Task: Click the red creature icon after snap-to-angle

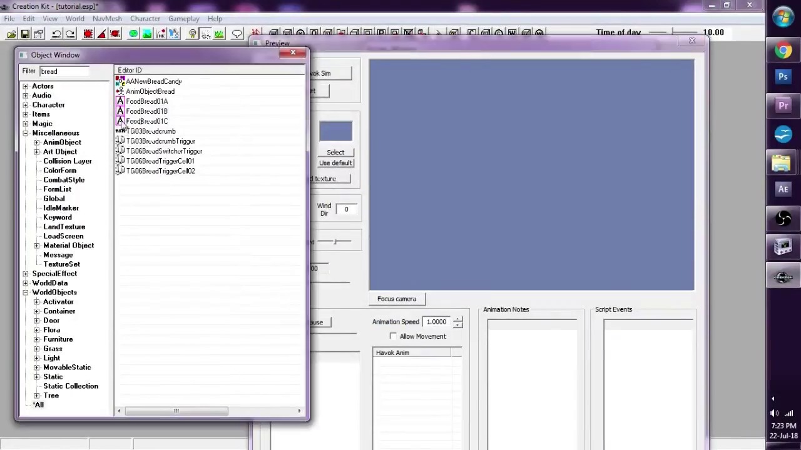Action: click(x=115, y=34)
